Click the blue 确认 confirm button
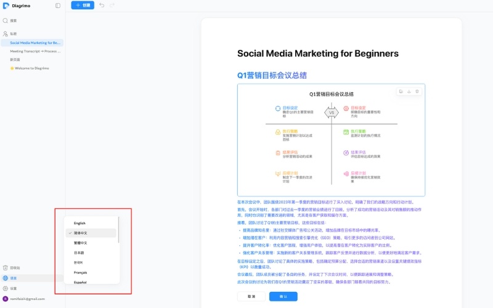 tap(283, 296)
